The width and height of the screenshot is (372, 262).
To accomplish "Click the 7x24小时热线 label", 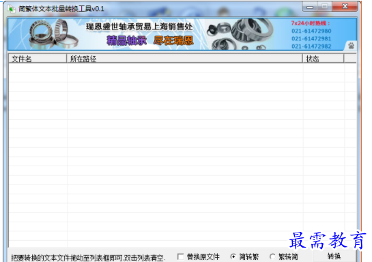I will [311, 23].
